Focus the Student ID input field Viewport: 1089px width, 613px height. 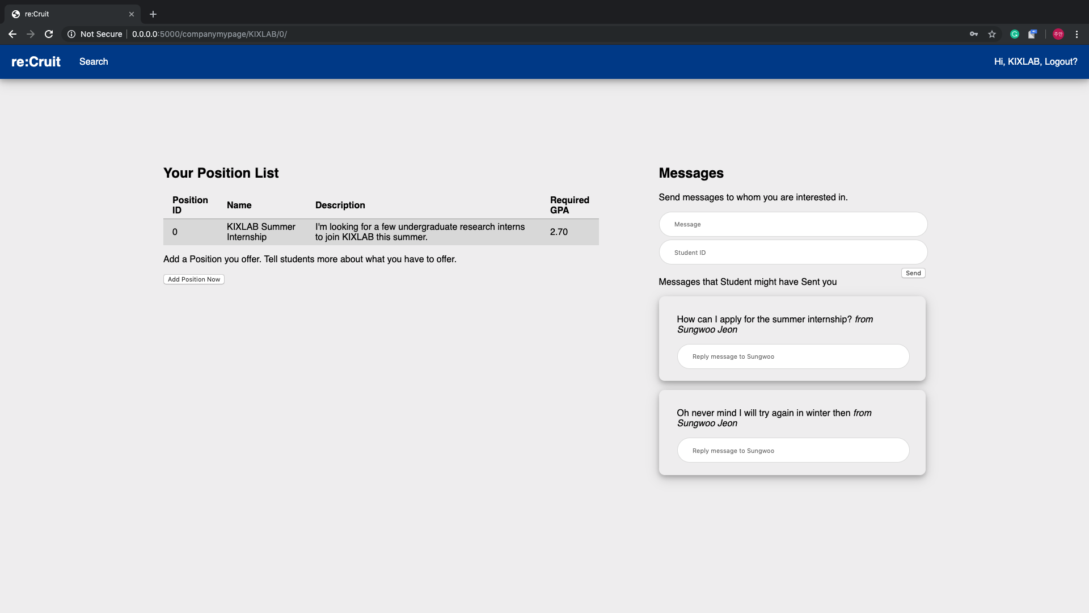793,253
